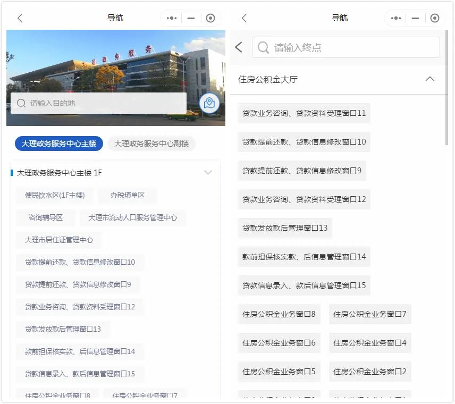Image resolution: width=455 pixels, height=404 pixels.
Task: Open the map location icon beside search
Action: [x=209, y=103]
